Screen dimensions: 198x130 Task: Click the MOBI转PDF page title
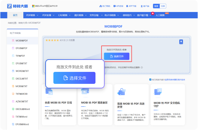[113, 26]
